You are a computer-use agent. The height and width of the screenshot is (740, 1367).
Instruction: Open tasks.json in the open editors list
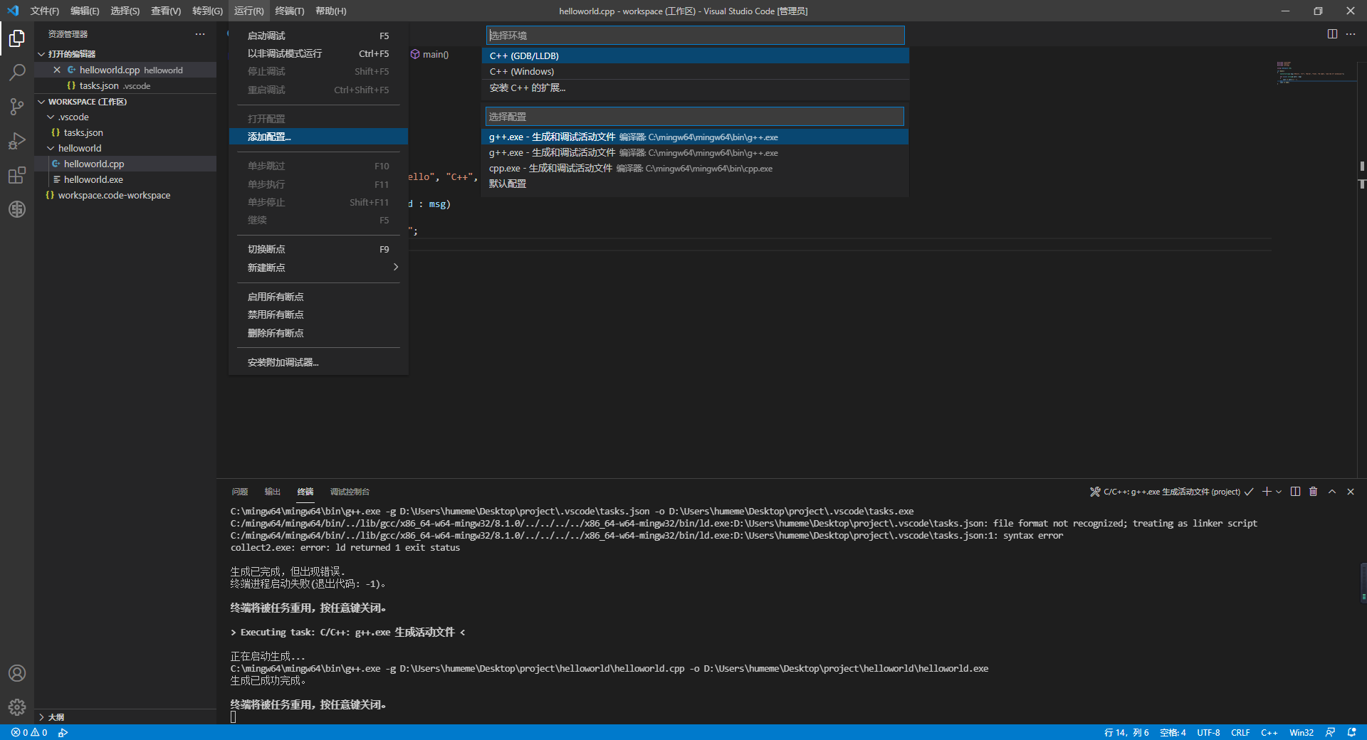point(125,85)
